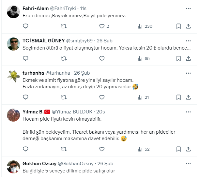Screen dimensions: 200x177
Task: Click turhanha's flower avatar
Action: tap(13, 76)
